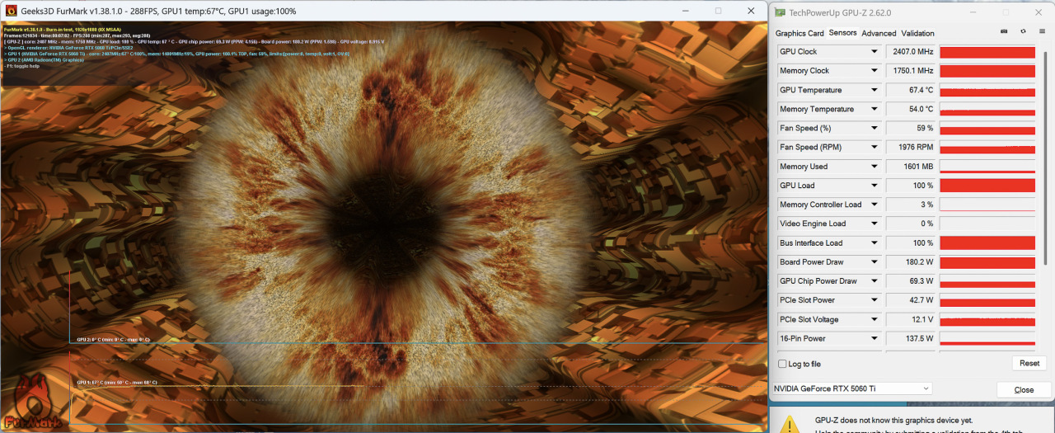Minimize the GPU-Z window
The image size is (1055, 433).
tap(972, 12)
